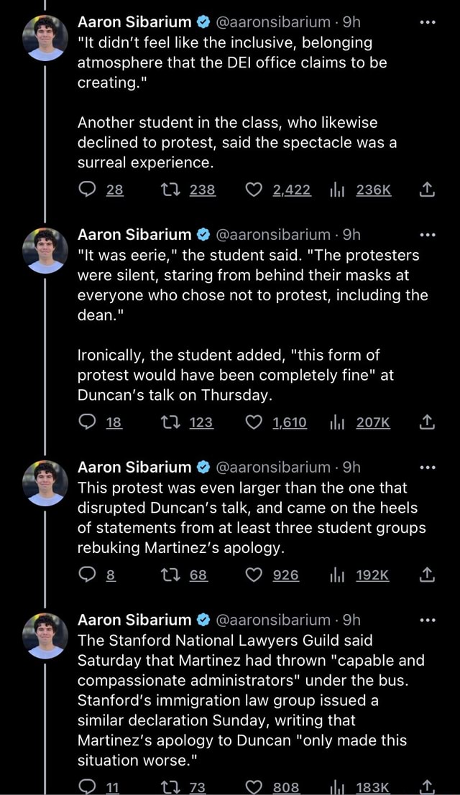Open more options menu on the third tweet
The image size is (460, 795).
pyautogui.click(x=428, y=467)
